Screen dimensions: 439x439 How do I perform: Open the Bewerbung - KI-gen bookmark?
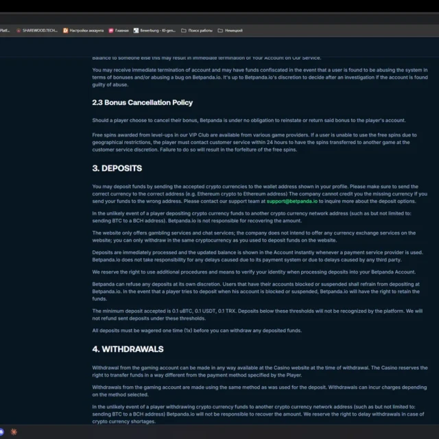tap(154, 30)
